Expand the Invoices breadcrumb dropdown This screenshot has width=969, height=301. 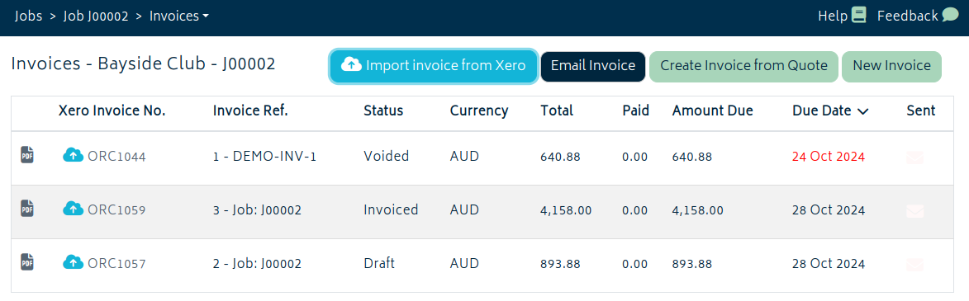179,16
